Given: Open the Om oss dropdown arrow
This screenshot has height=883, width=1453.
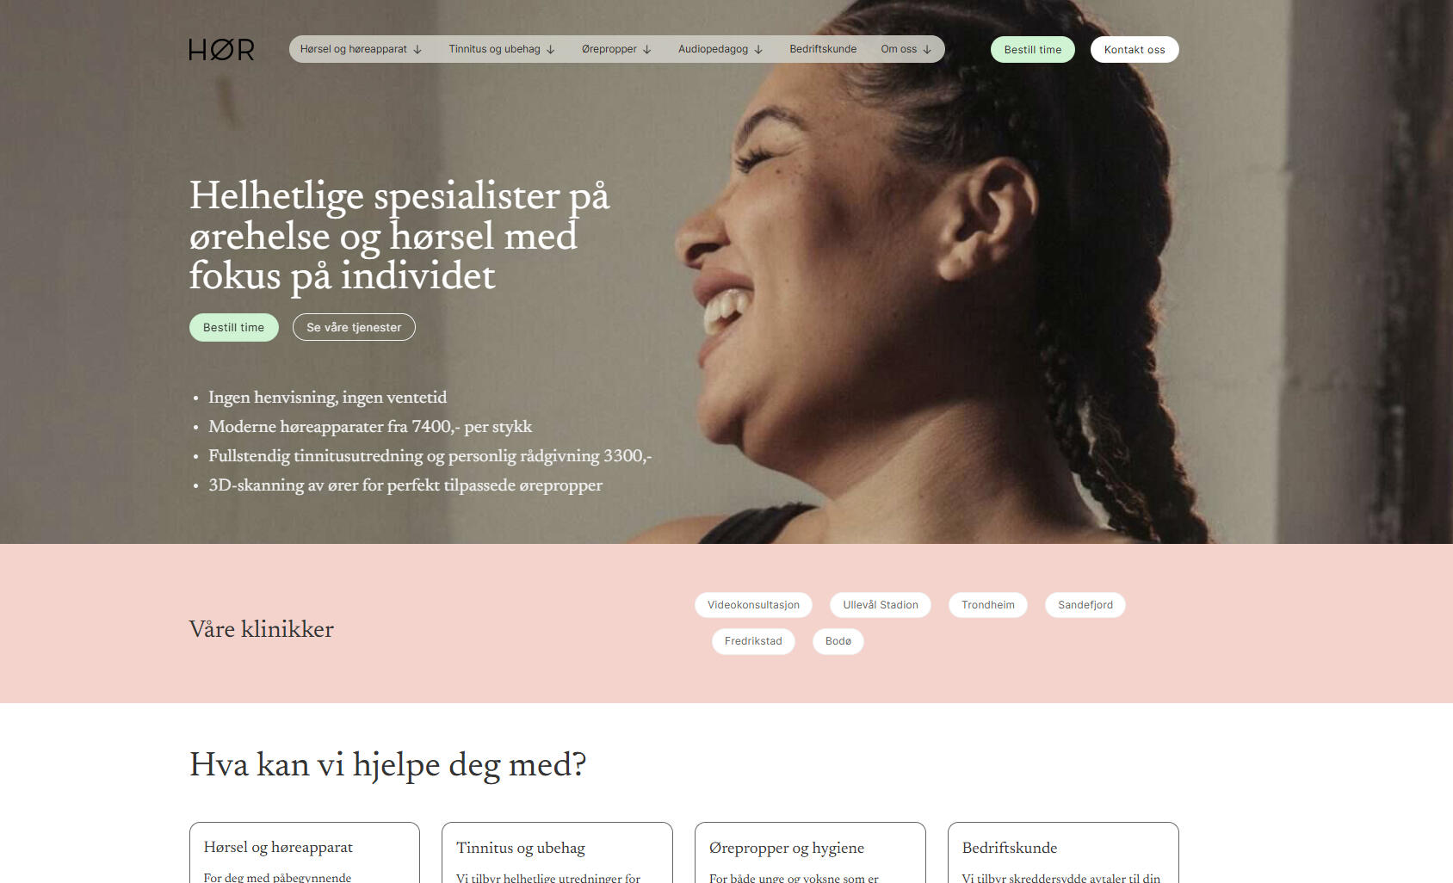Looking at the screenshot, I should pyautogui.click(x=927, y=50).
